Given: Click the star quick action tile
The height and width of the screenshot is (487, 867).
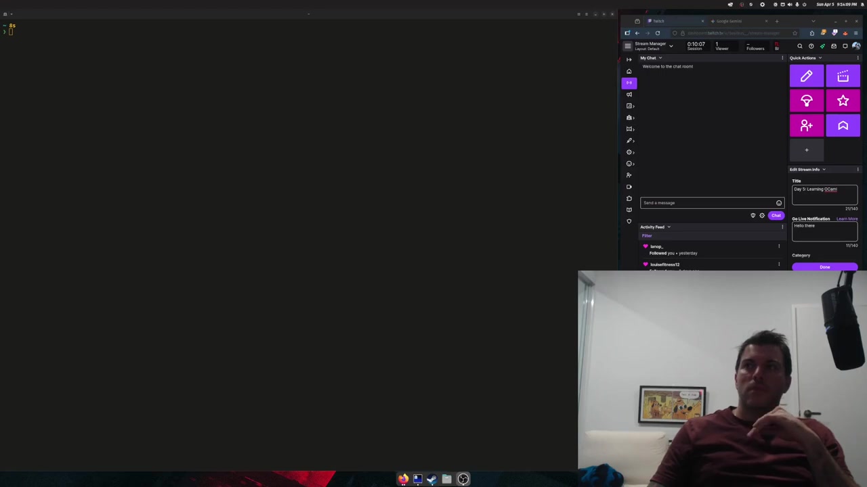Looking at the screenshot, I should (843, 101).
